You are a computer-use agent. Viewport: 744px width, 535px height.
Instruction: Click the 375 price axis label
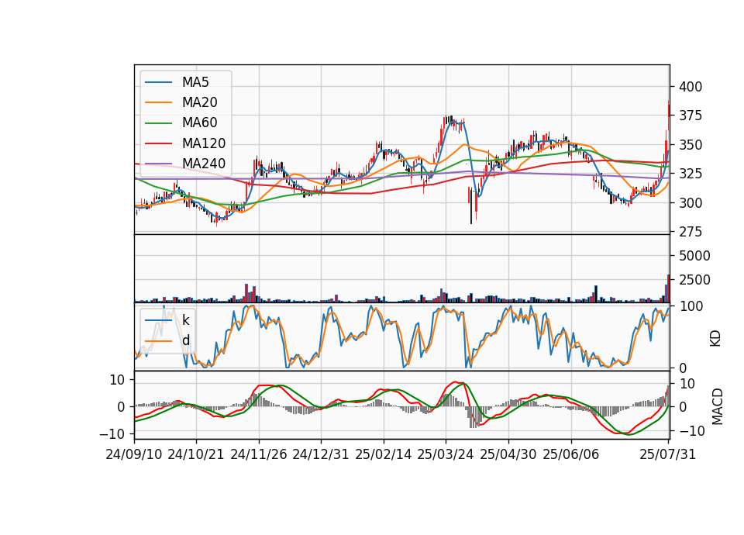(691, 116)
